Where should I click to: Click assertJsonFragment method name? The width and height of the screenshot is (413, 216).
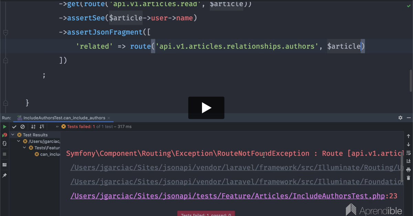pos(105,32)
